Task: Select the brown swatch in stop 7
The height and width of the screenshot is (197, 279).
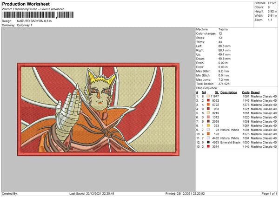Action: click(x=208, y=121)
